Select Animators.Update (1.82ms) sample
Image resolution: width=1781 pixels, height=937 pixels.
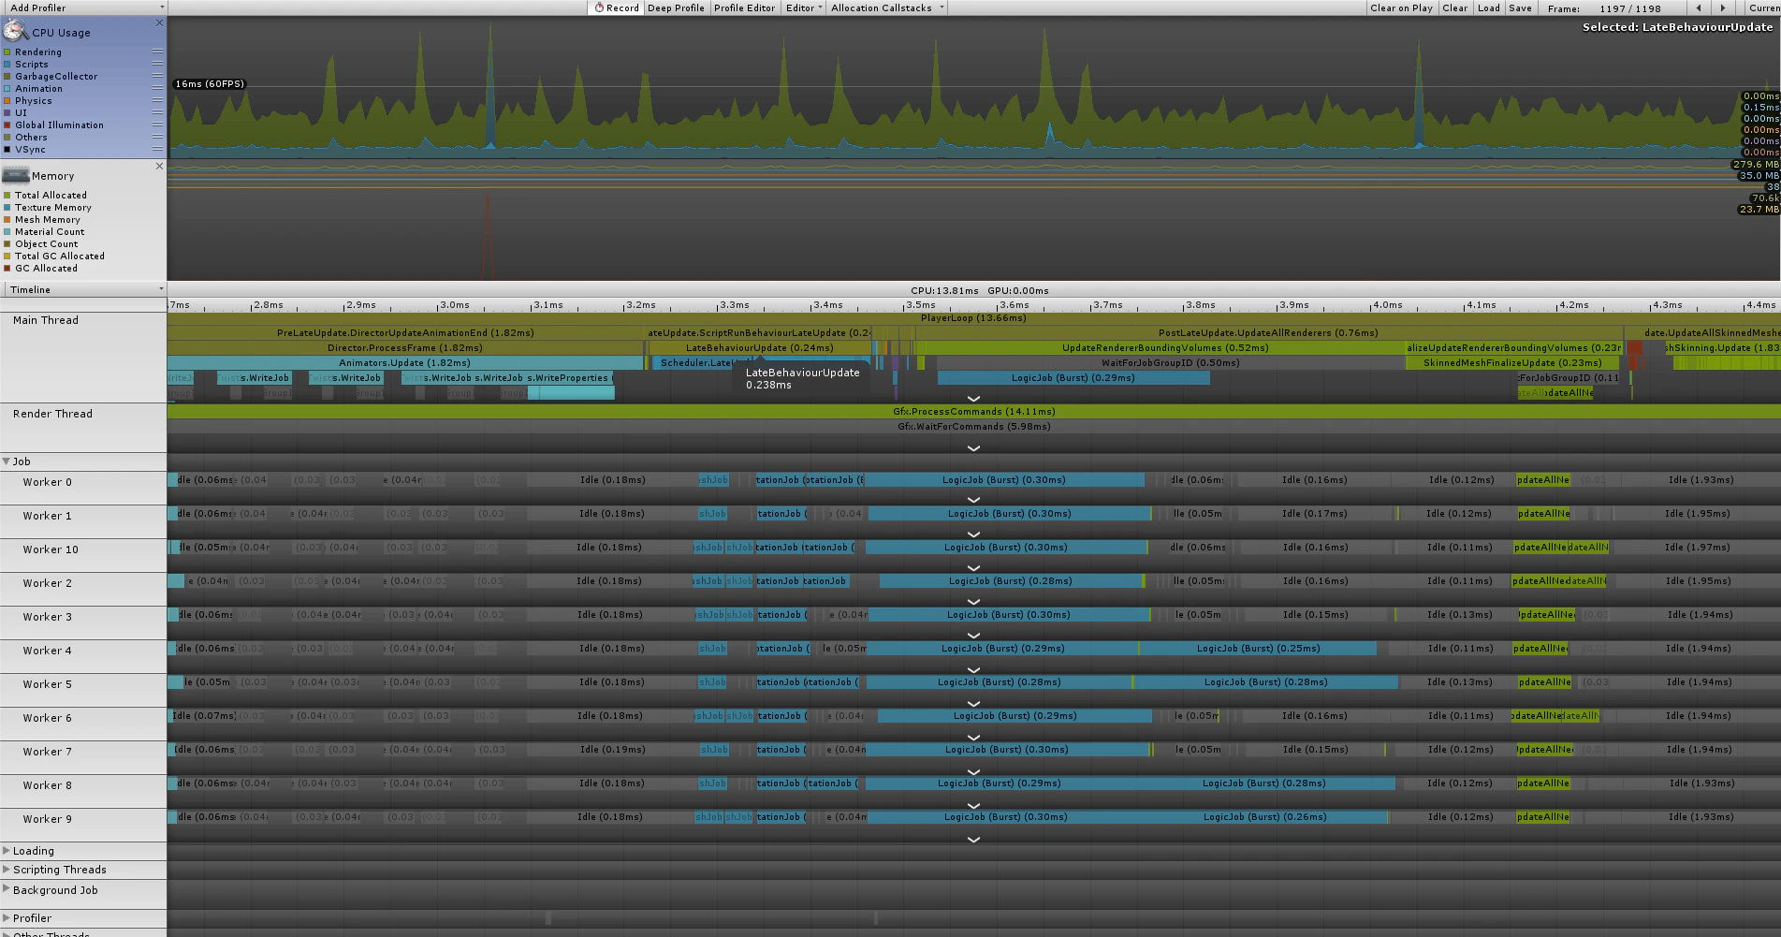click(x=405, y=363)
